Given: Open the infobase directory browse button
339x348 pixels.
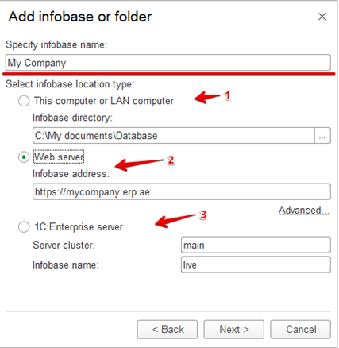Looking at the screenshot, I should (x=322, y=136).
